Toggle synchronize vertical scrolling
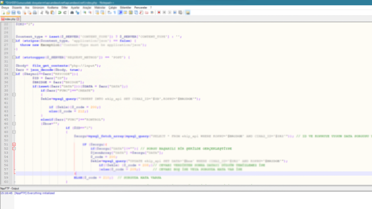This screenshot has width=372, height=209. pyautogui.click(x=97, y=12)
